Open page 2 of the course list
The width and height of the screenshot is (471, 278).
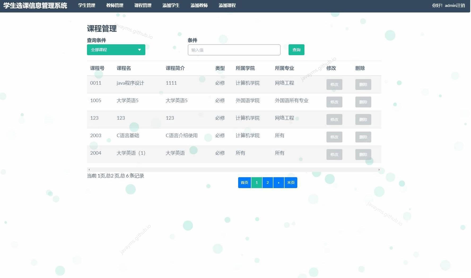point(268,183)
